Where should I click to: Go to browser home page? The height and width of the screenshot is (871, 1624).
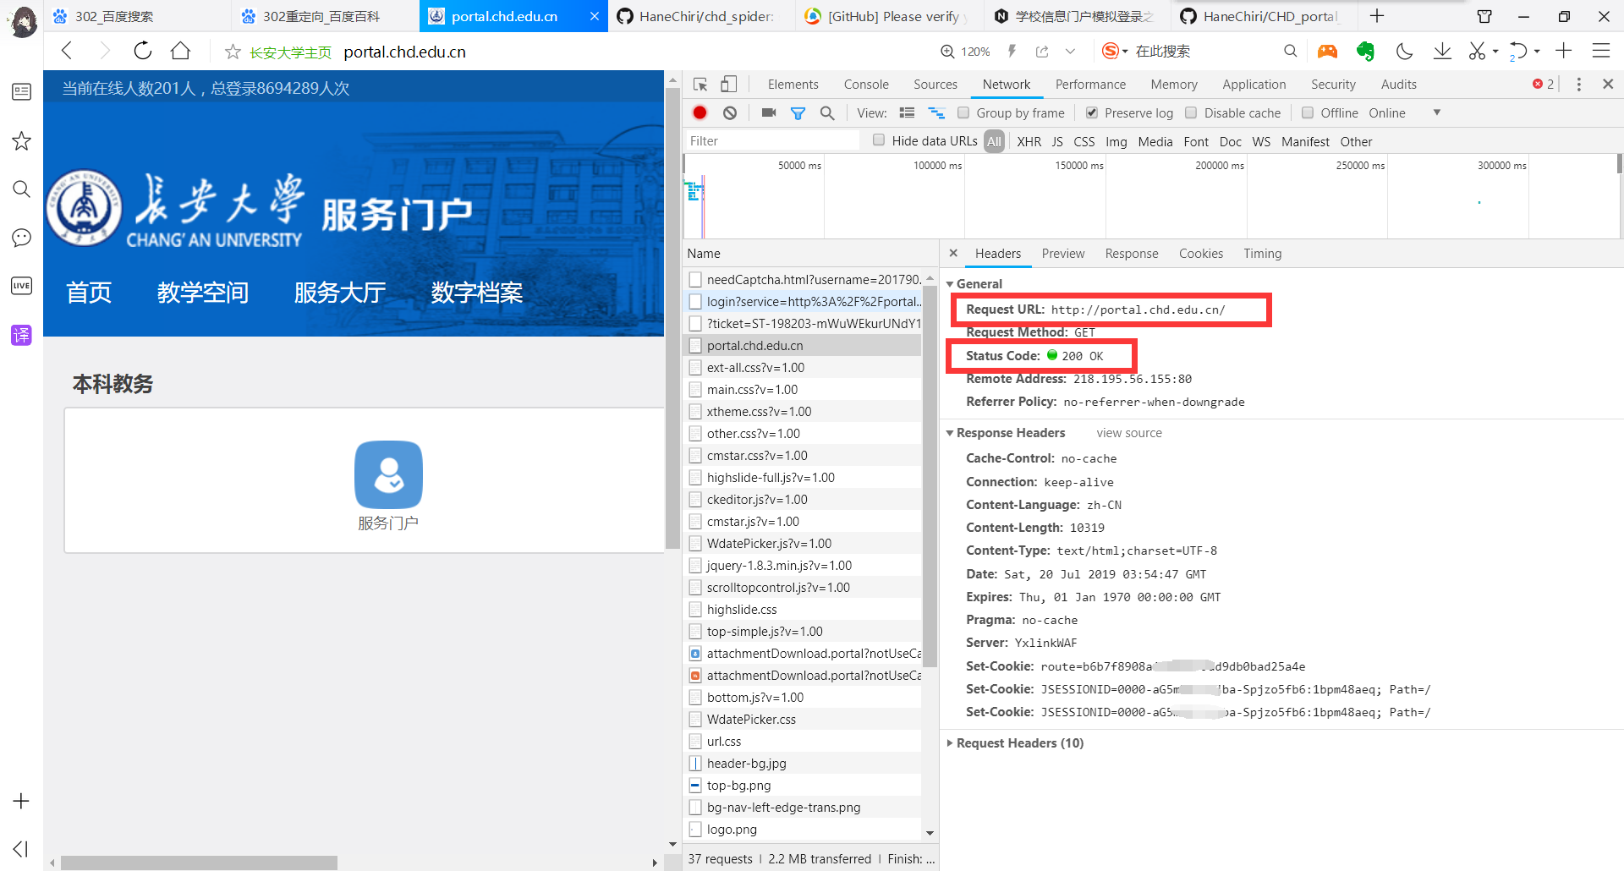(180, 52)
